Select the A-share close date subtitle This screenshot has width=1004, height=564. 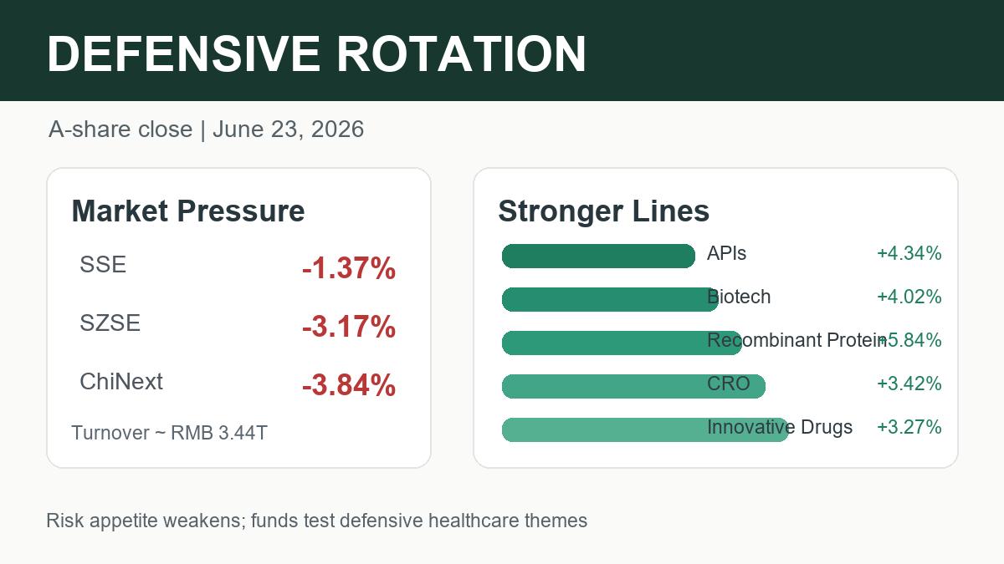coord(206,130)
